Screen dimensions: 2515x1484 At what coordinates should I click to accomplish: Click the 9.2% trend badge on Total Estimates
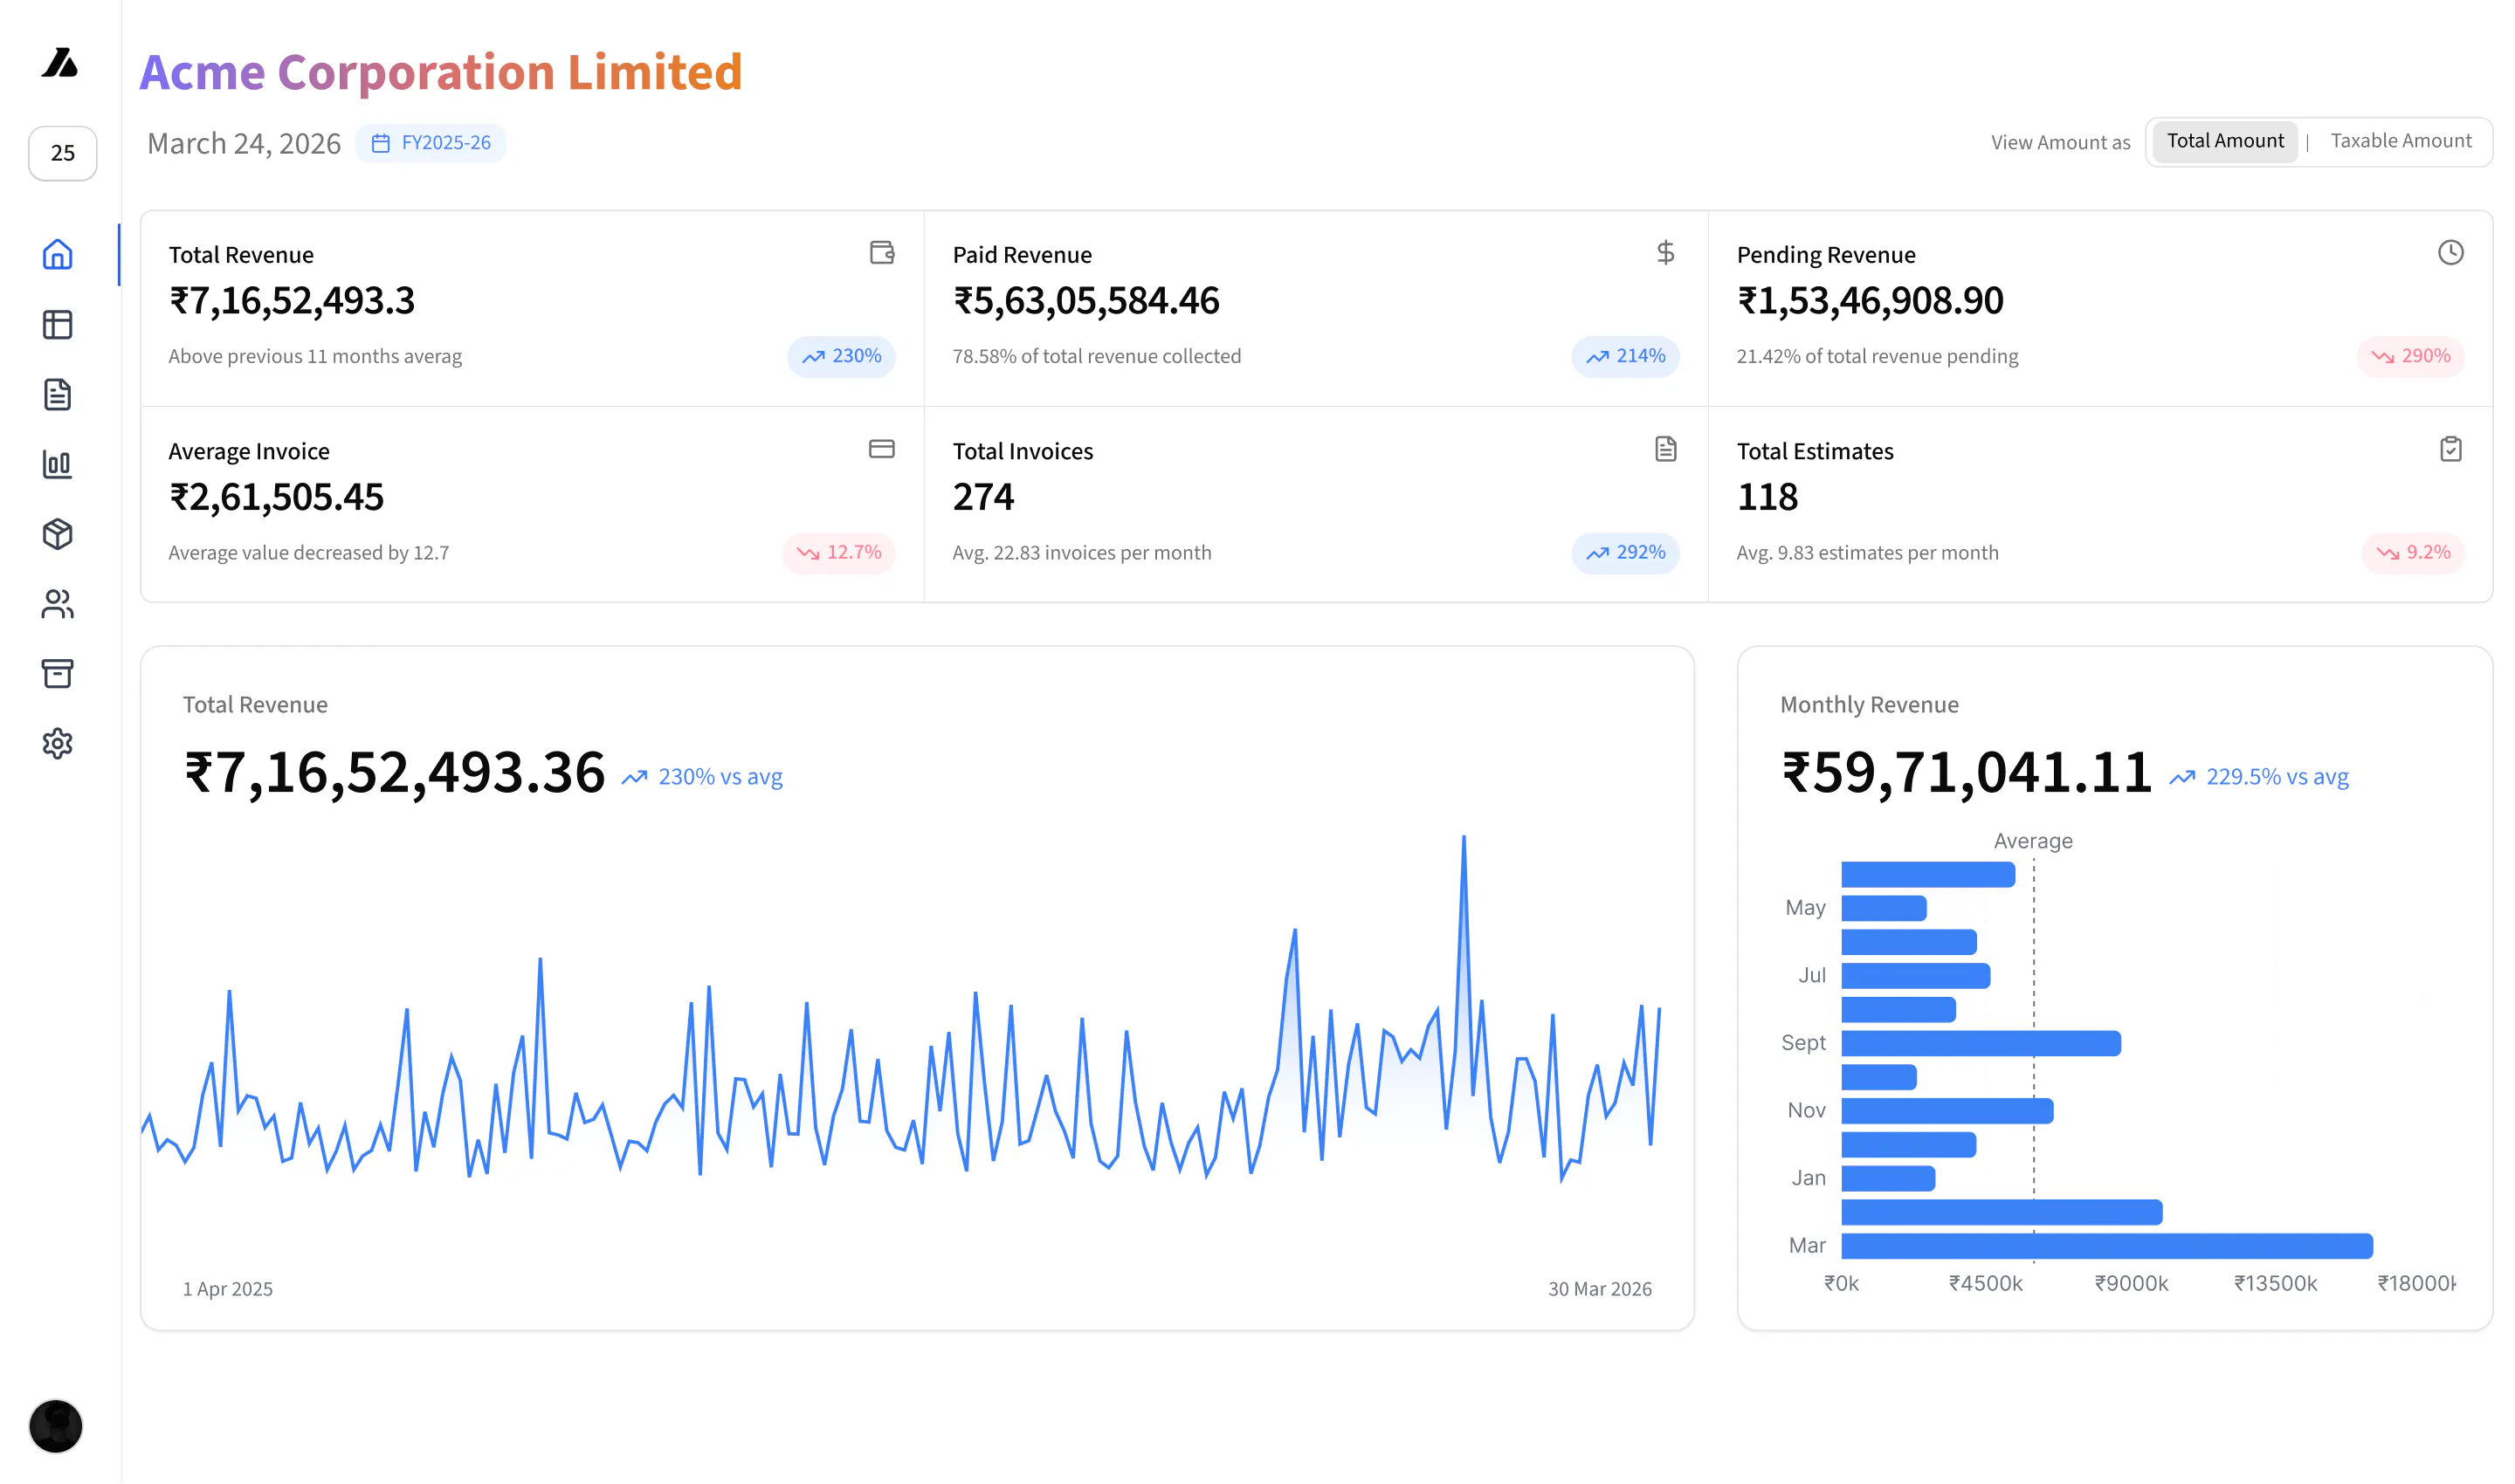coord(2413,553)
